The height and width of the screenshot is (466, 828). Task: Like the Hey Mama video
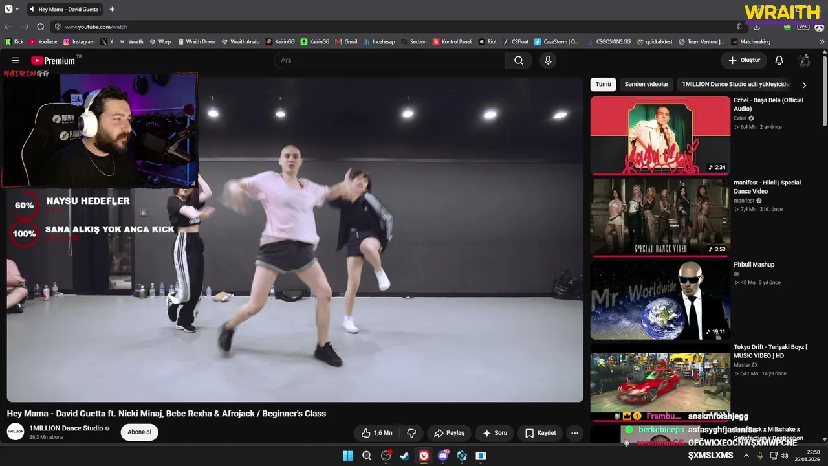coord(376,433)
